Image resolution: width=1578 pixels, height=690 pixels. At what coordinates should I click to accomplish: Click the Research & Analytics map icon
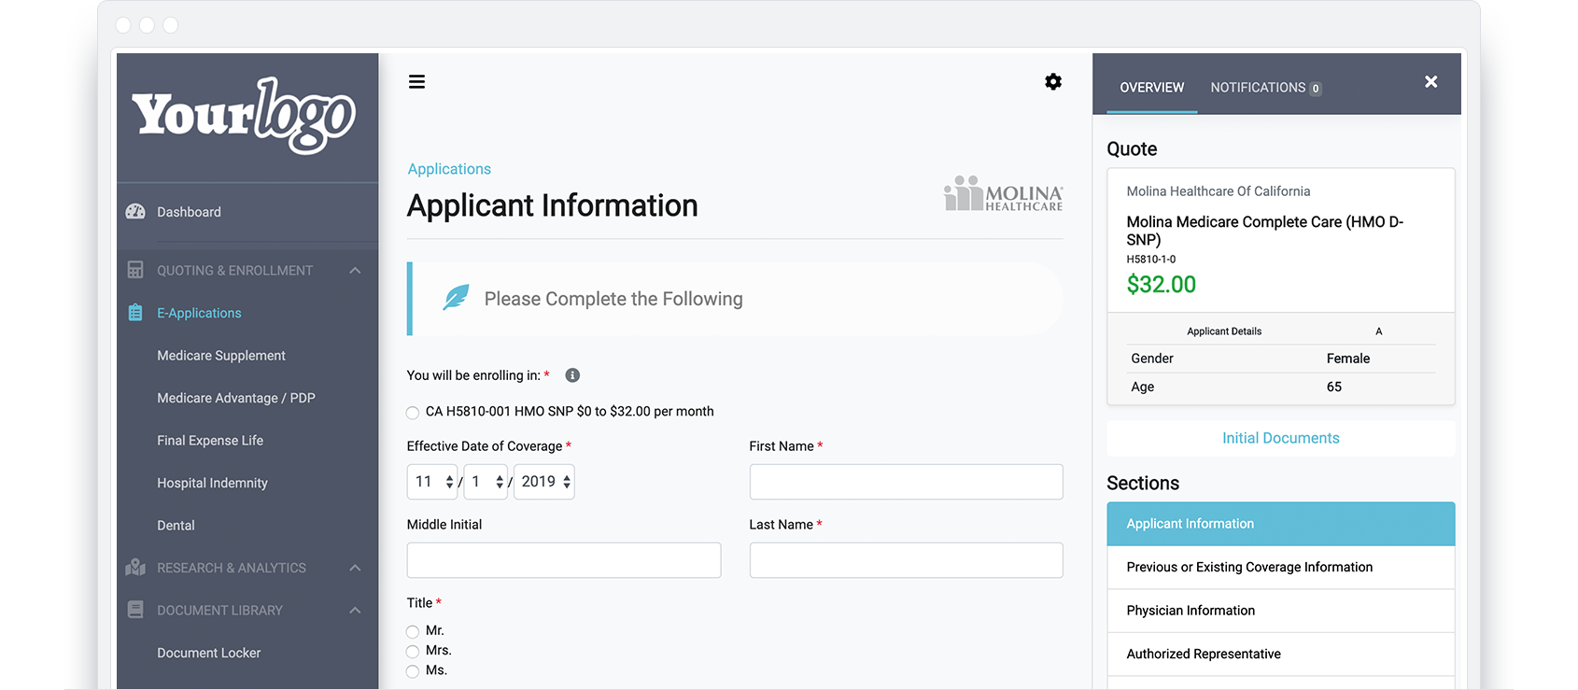pos(135,568)
